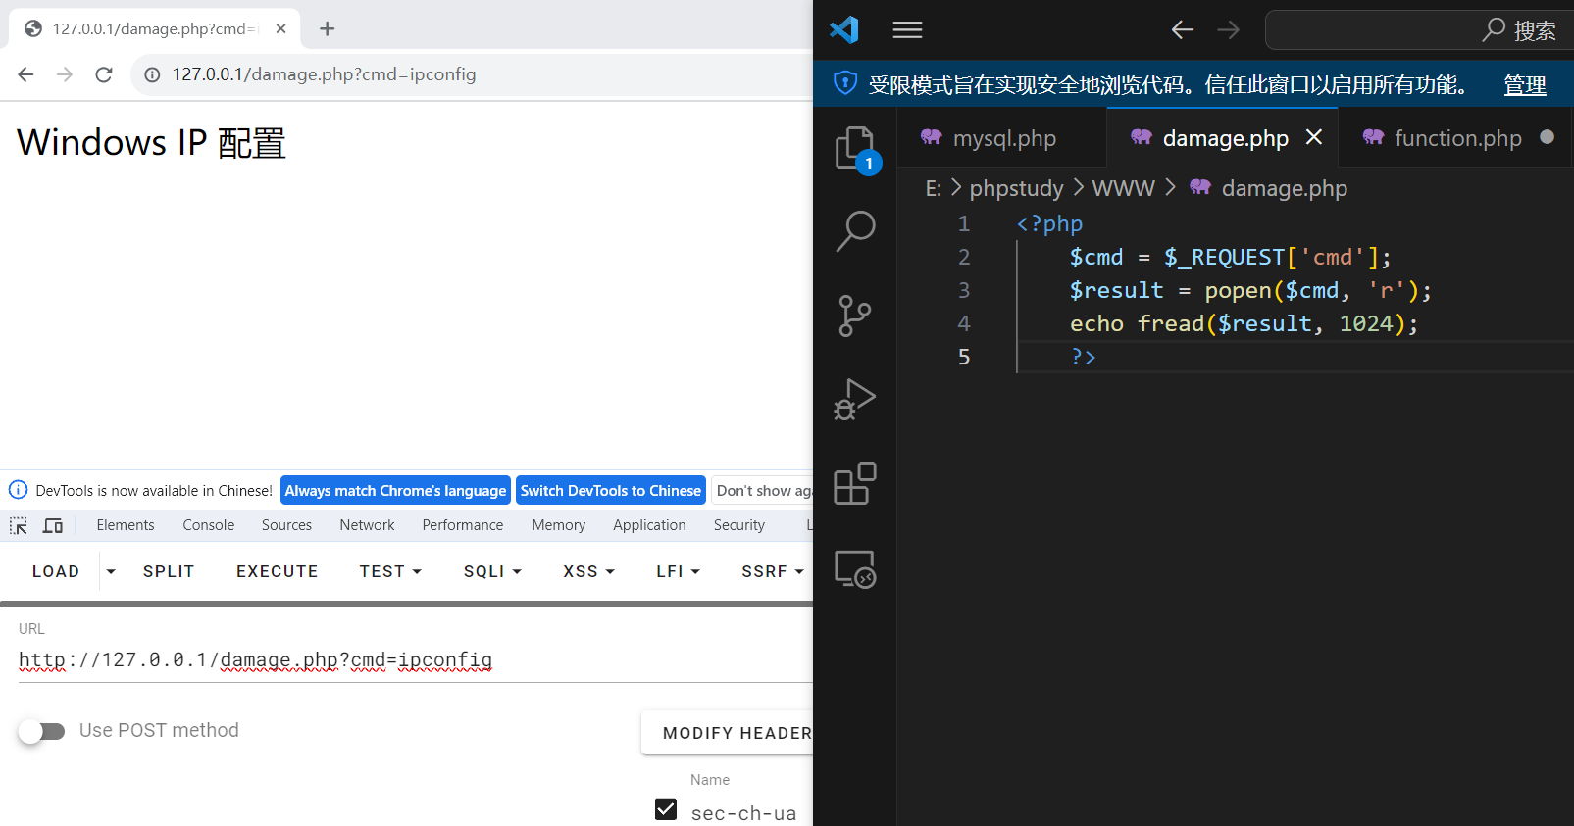Click the search box in VS Code title bar
The height and width of the screenshot is (826, 1574).
point(1418,30)
